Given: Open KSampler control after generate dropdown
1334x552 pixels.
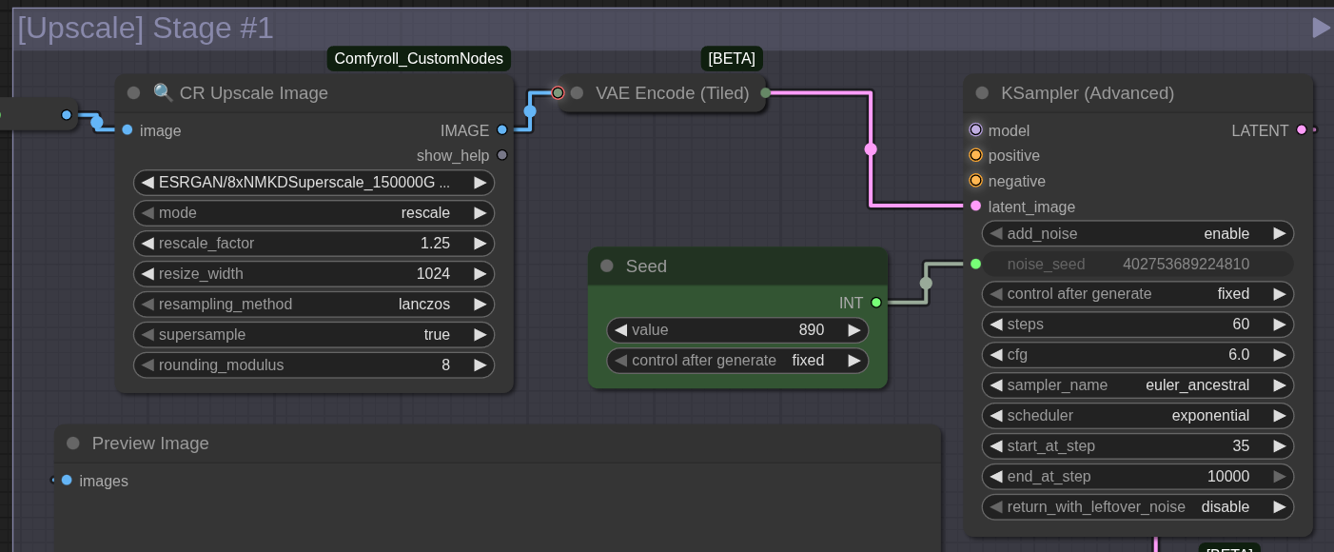Looking at the screenshot, I should (1138, 294).
